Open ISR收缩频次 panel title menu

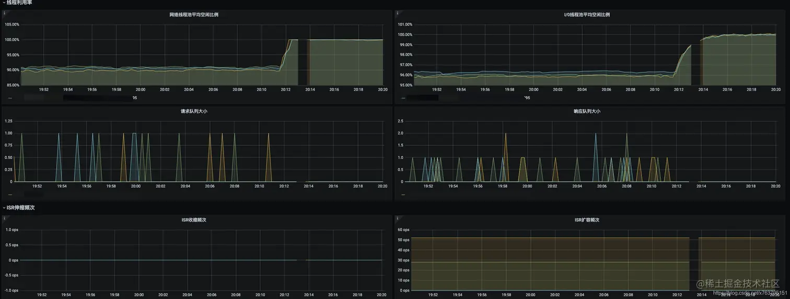[194, 220]
